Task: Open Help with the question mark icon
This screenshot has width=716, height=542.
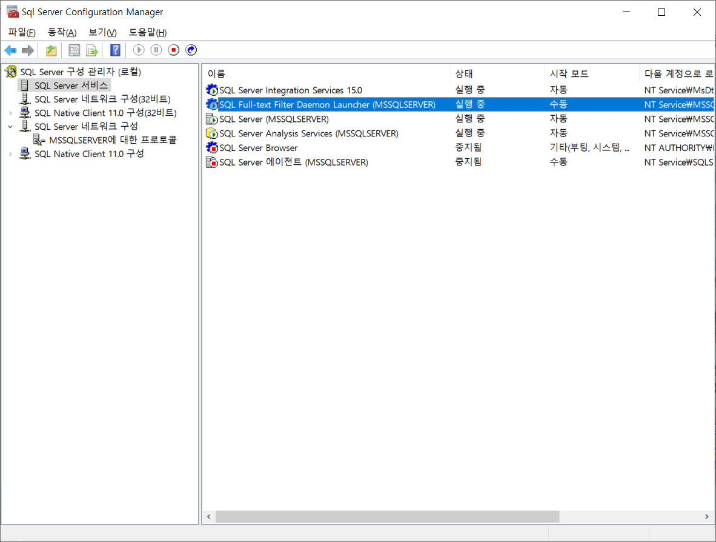Action: click(x=116, y=50)
